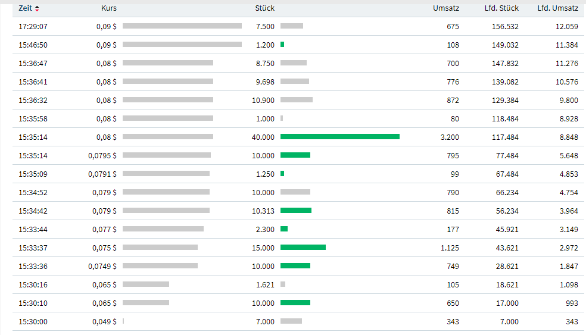The image size is (586, 335).
Task: Click the 0,0749 $ price cell
Action: point(102,266)
